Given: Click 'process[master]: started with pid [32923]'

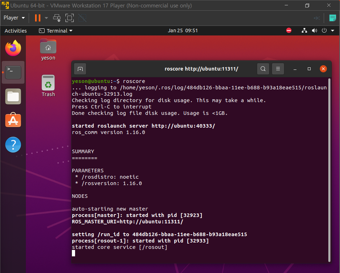Looking at the screenshot, I should [x=137, y=215].
